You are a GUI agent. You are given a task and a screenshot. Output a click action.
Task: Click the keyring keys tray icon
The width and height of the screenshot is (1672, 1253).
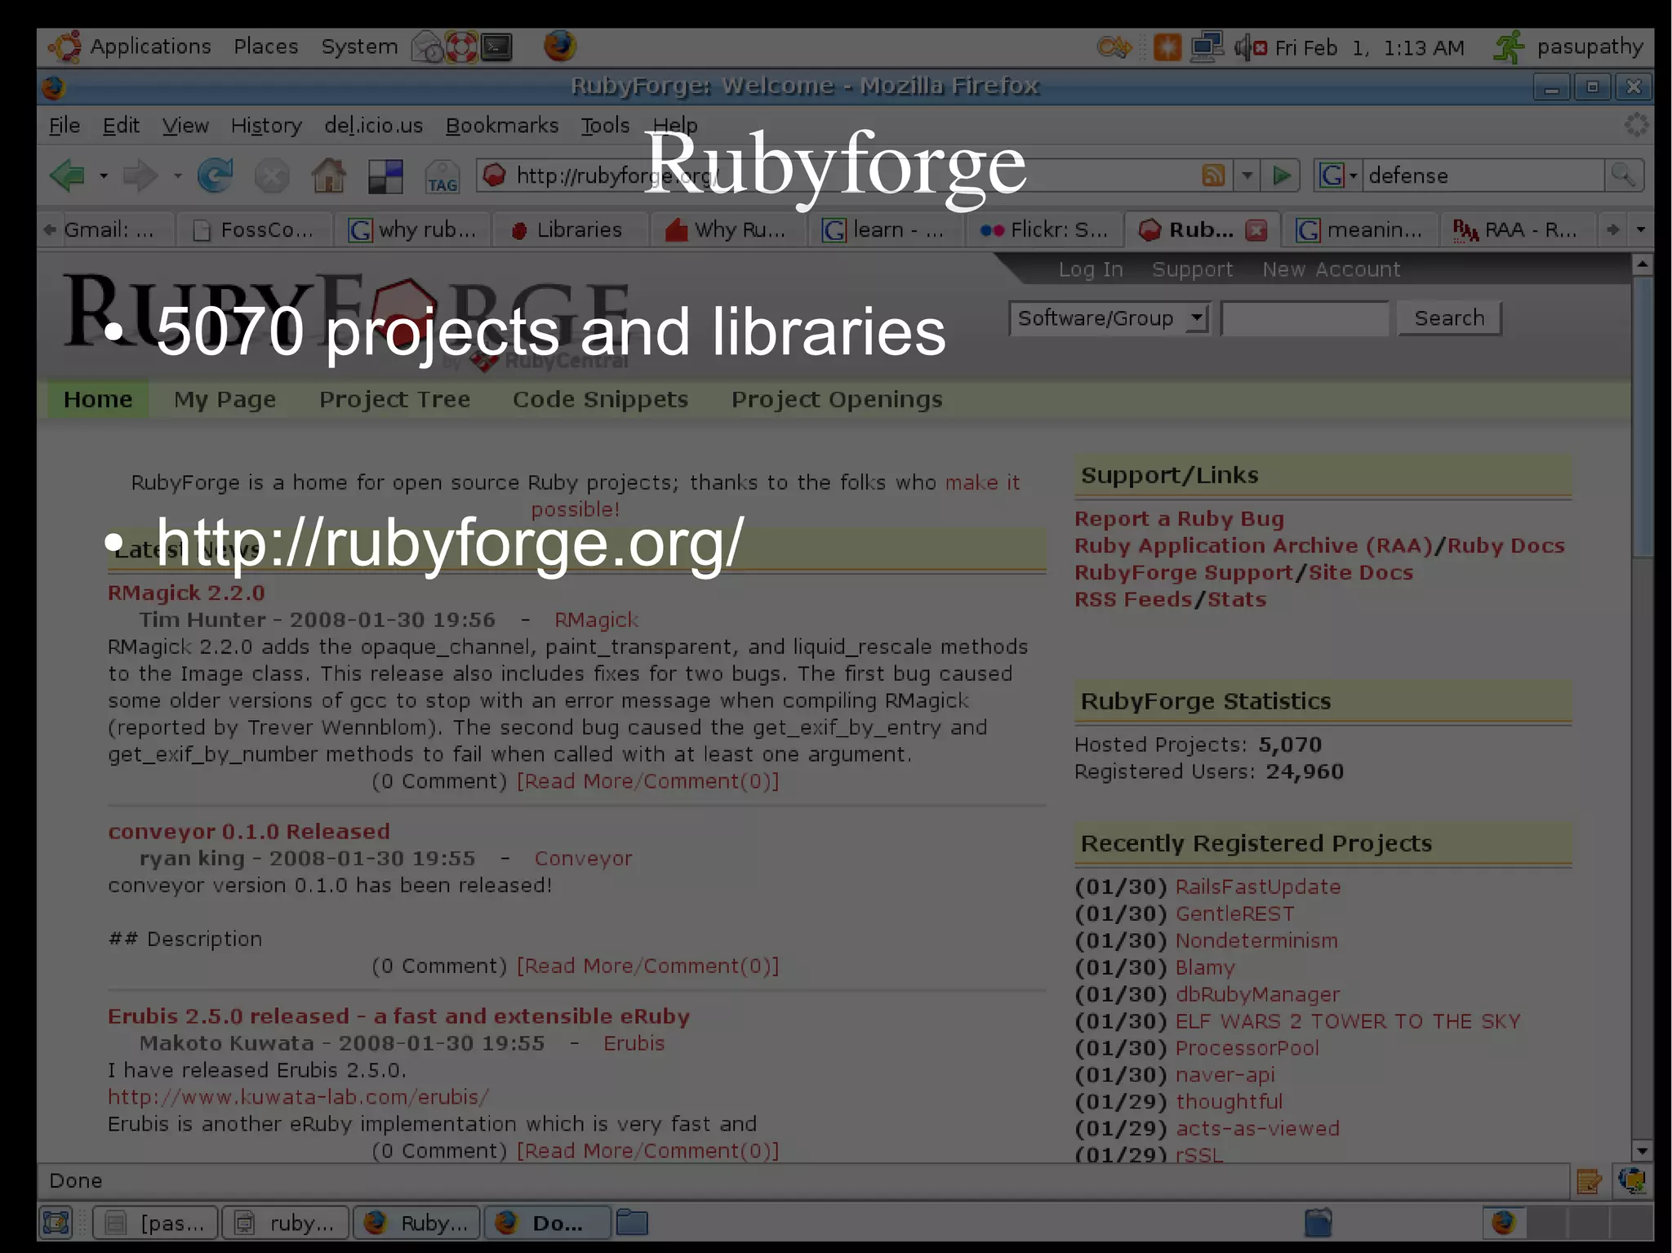[1114, 47]
